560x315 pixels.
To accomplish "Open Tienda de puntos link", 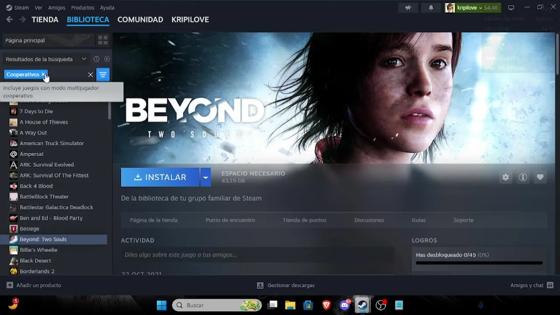I will tap(304, 220).
